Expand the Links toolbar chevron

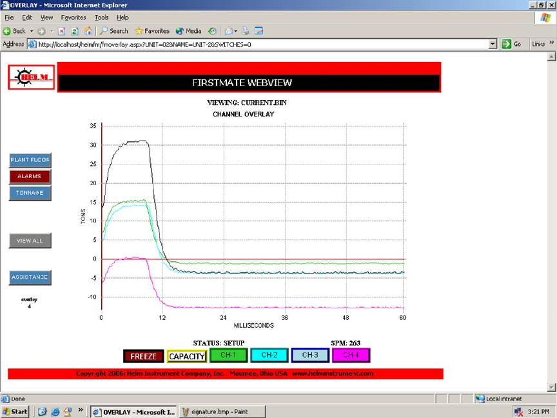(551, 43)
